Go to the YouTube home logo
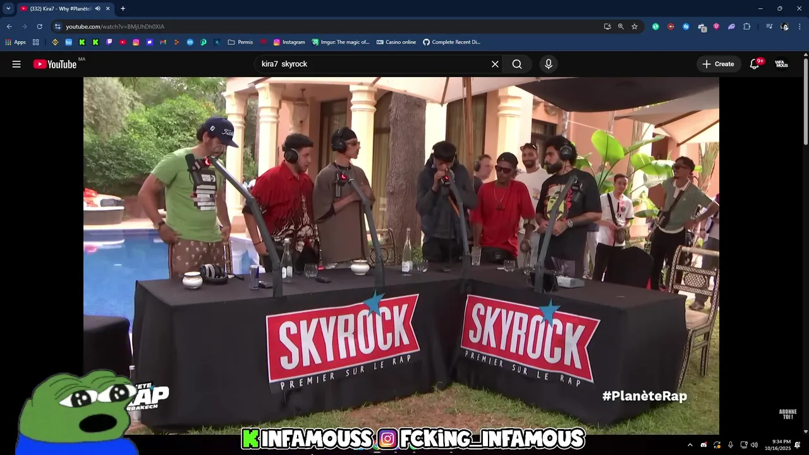 pos(55,64)
